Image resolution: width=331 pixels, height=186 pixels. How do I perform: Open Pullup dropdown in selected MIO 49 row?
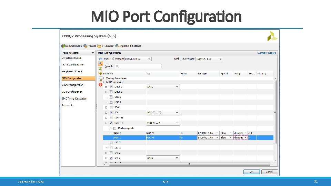[x=240, y=137]
